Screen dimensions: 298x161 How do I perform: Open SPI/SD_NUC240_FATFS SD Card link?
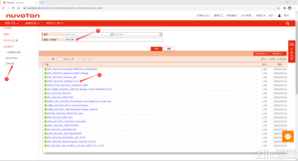(x=65, y=113)
